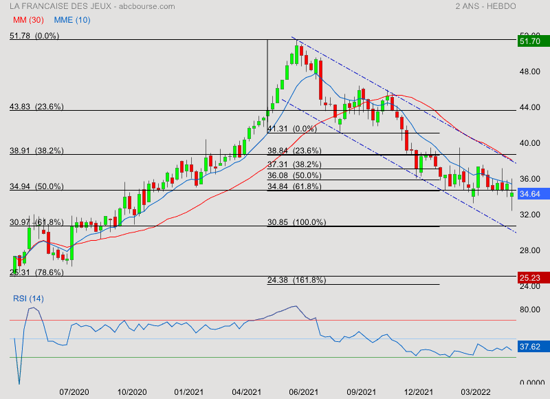The width and height of the screenshot is (550, 399).
Task: Click the 12/2021 date label
Action: pyautogui.click(x=419, y=392)
